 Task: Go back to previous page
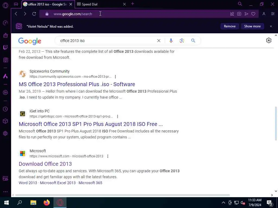(16, 14)
